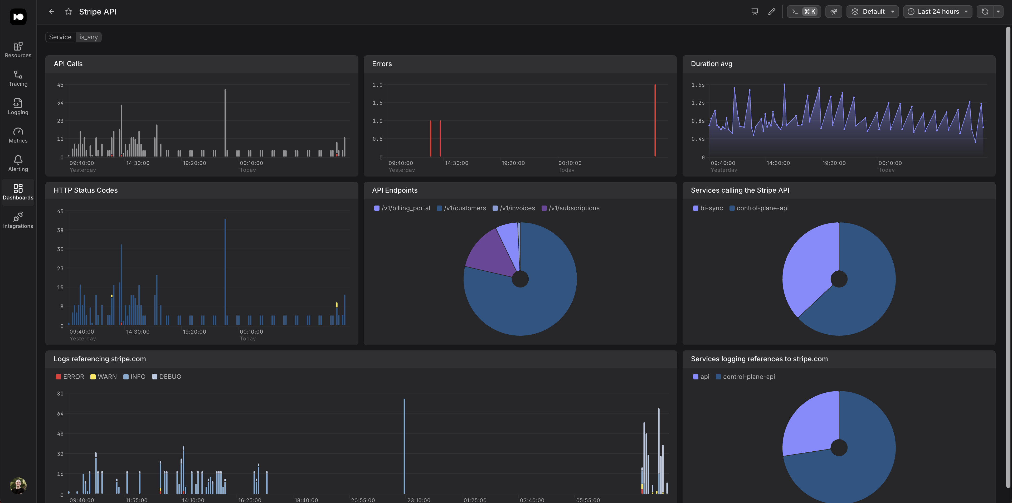Hide the /v1/subscriptions endpoint legend item
Viewport: 1012px width, 503px height.
tap(570, 208)
